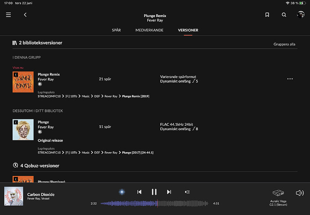
Task: Go back with the back arrow
Action: (25, 15)
